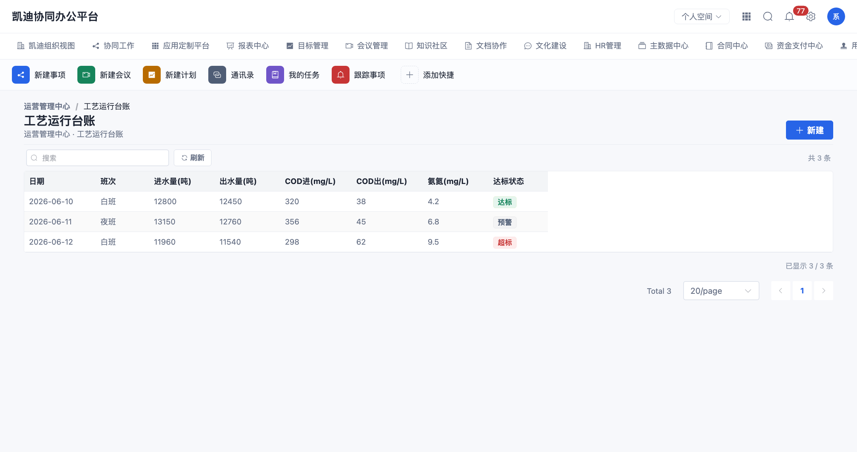Open the app grid launcher icon

[x=746, y=17]
